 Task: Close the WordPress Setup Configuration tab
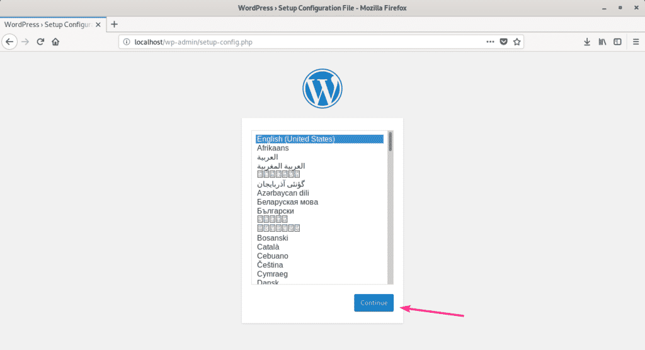point(98,25)
